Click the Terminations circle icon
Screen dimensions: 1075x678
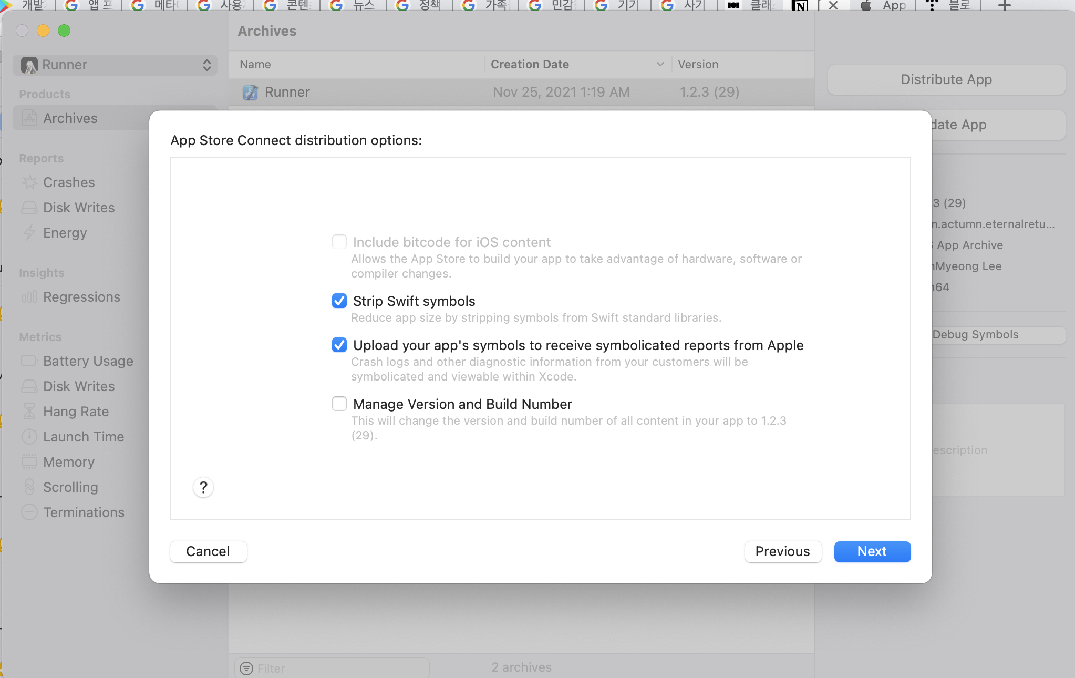(x=29, y=512)
